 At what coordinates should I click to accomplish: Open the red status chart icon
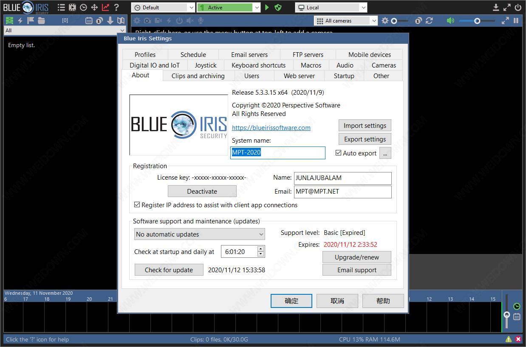coord(105,7)
